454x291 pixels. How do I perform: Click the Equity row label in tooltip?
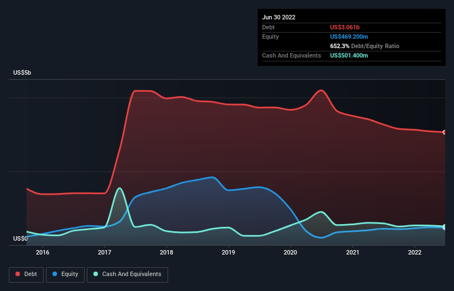270,37
